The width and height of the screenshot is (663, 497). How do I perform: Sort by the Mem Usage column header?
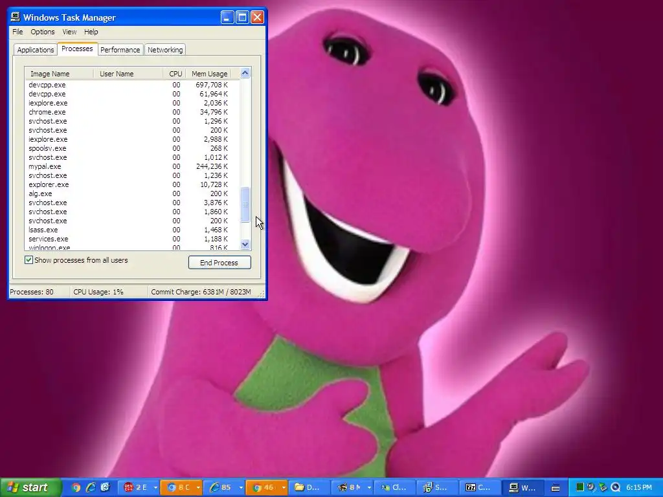pyautogui.click(x=209, y=74)
